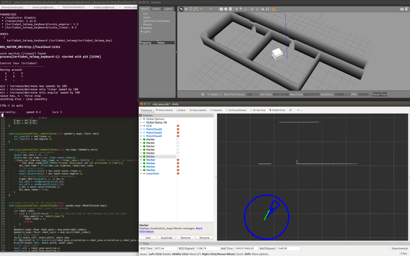
Task: Open the /home/meskupie/... terminal tab
Action: 15,7
